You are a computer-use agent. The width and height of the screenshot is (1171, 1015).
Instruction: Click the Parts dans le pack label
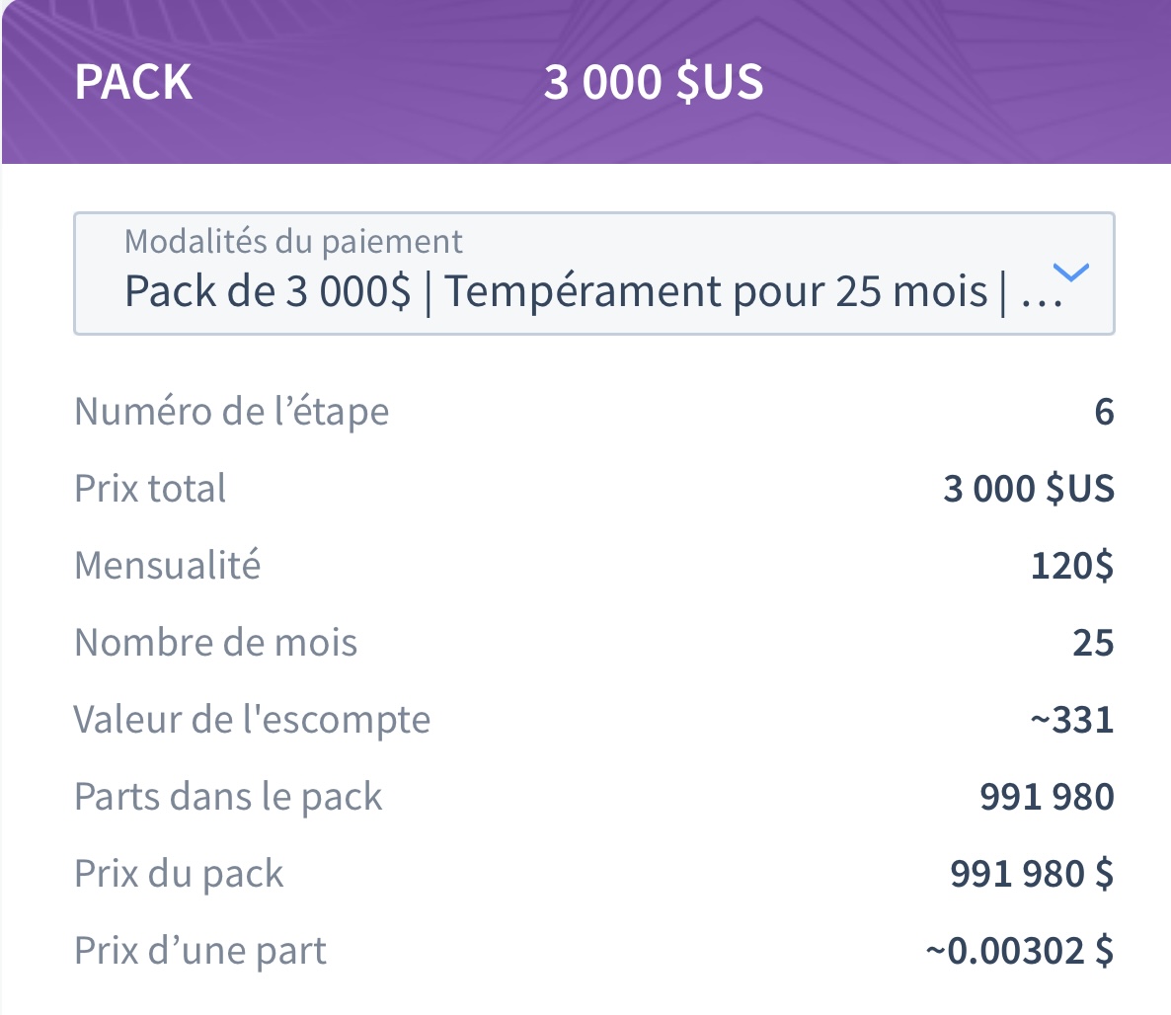point(228,796)
